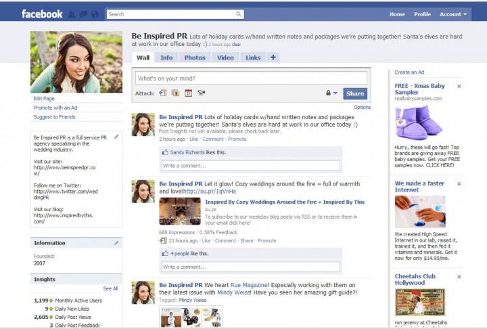Open the post privacy lock dropdown

[331, 93]
